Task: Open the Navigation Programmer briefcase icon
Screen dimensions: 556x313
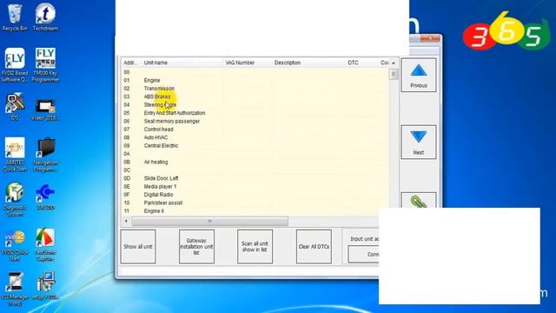Action: [x=45, y=155]
